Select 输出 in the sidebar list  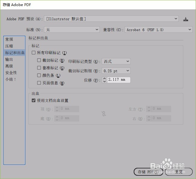[x=15, y=59]
